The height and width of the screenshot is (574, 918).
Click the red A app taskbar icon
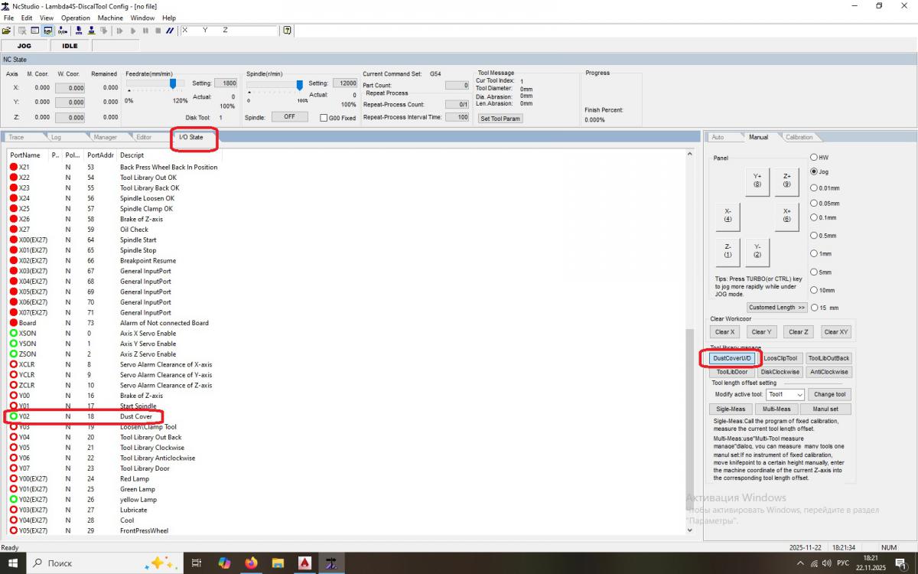305,563
